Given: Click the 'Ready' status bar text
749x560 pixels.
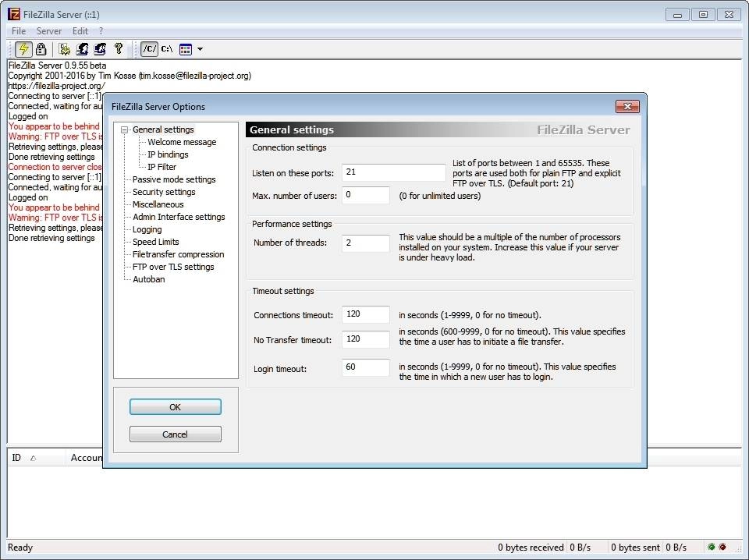Looking at the screenshot, I should (20, 548).
